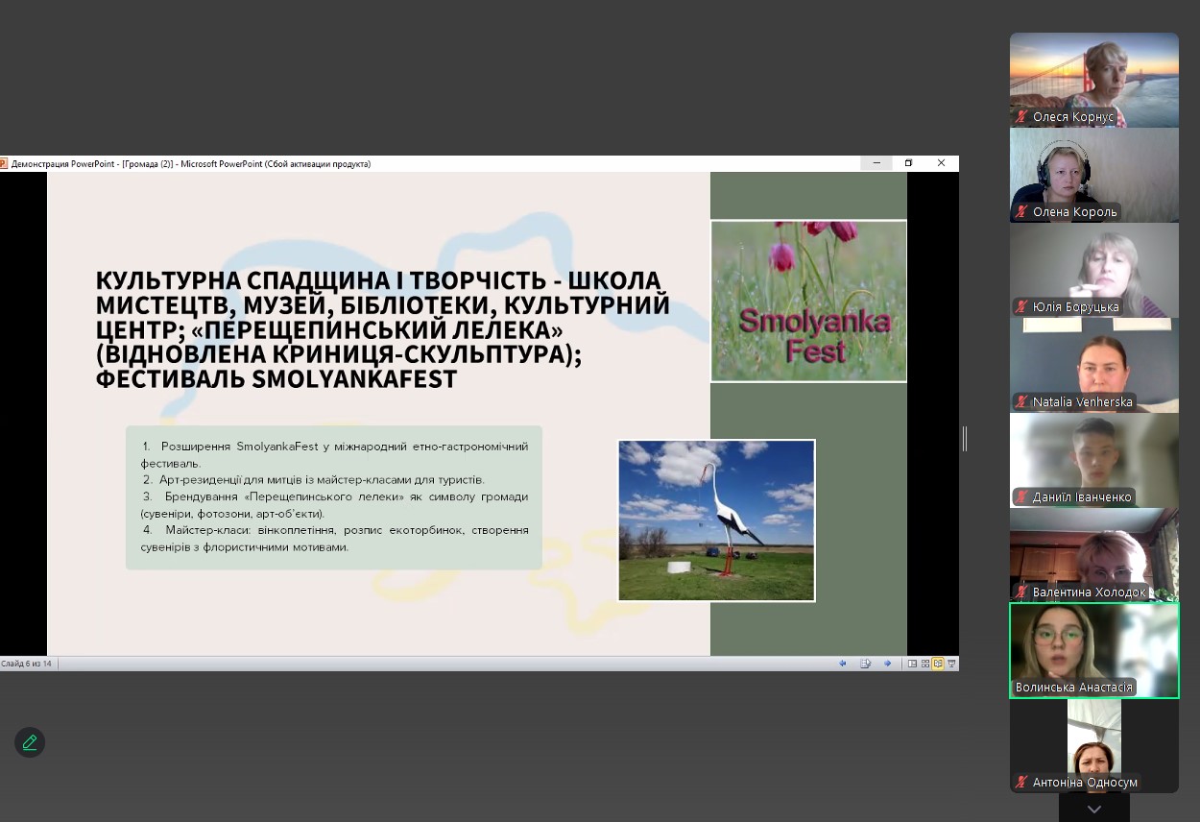Select Юлія Боруцька video tile
The height and width of the screenshot is (822, 1200).
[x=1094, y=270]
